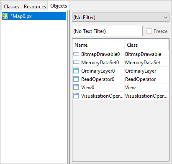Click the View0 window icon
Viewport: 172px width, 164px height.
point(76,87)
